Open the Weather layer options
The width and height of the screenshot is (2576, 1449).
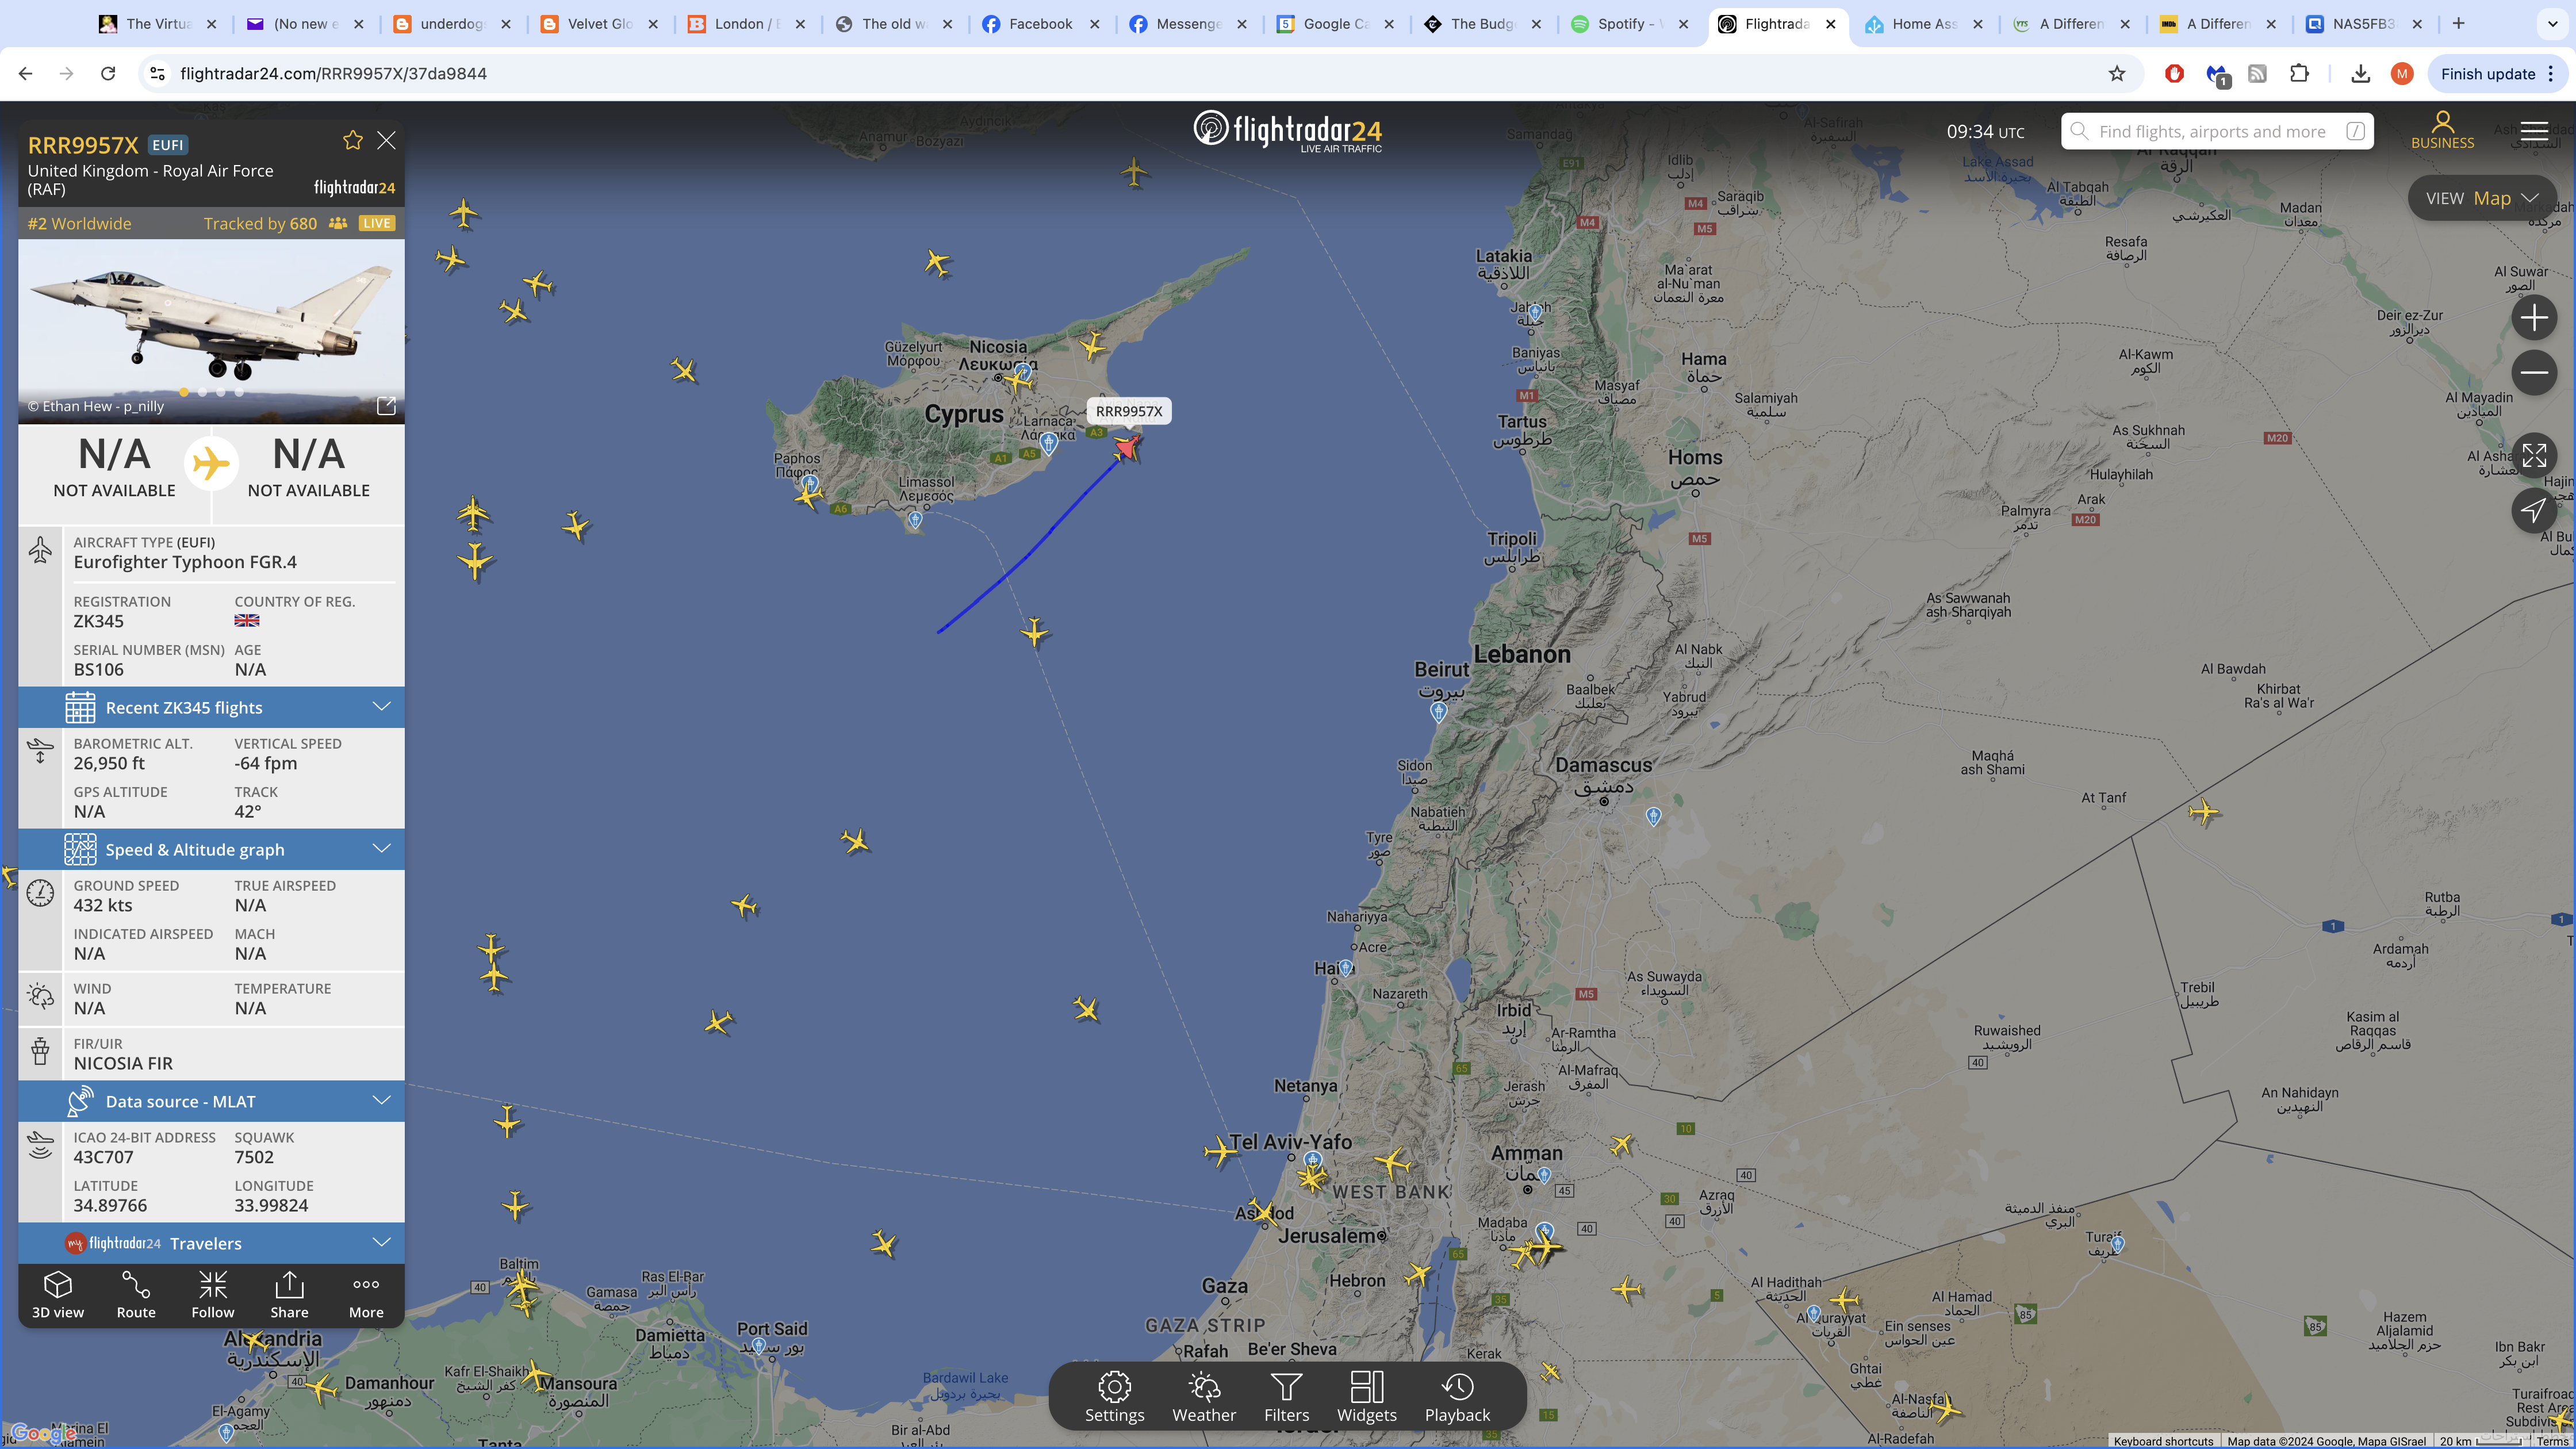1204,1396
